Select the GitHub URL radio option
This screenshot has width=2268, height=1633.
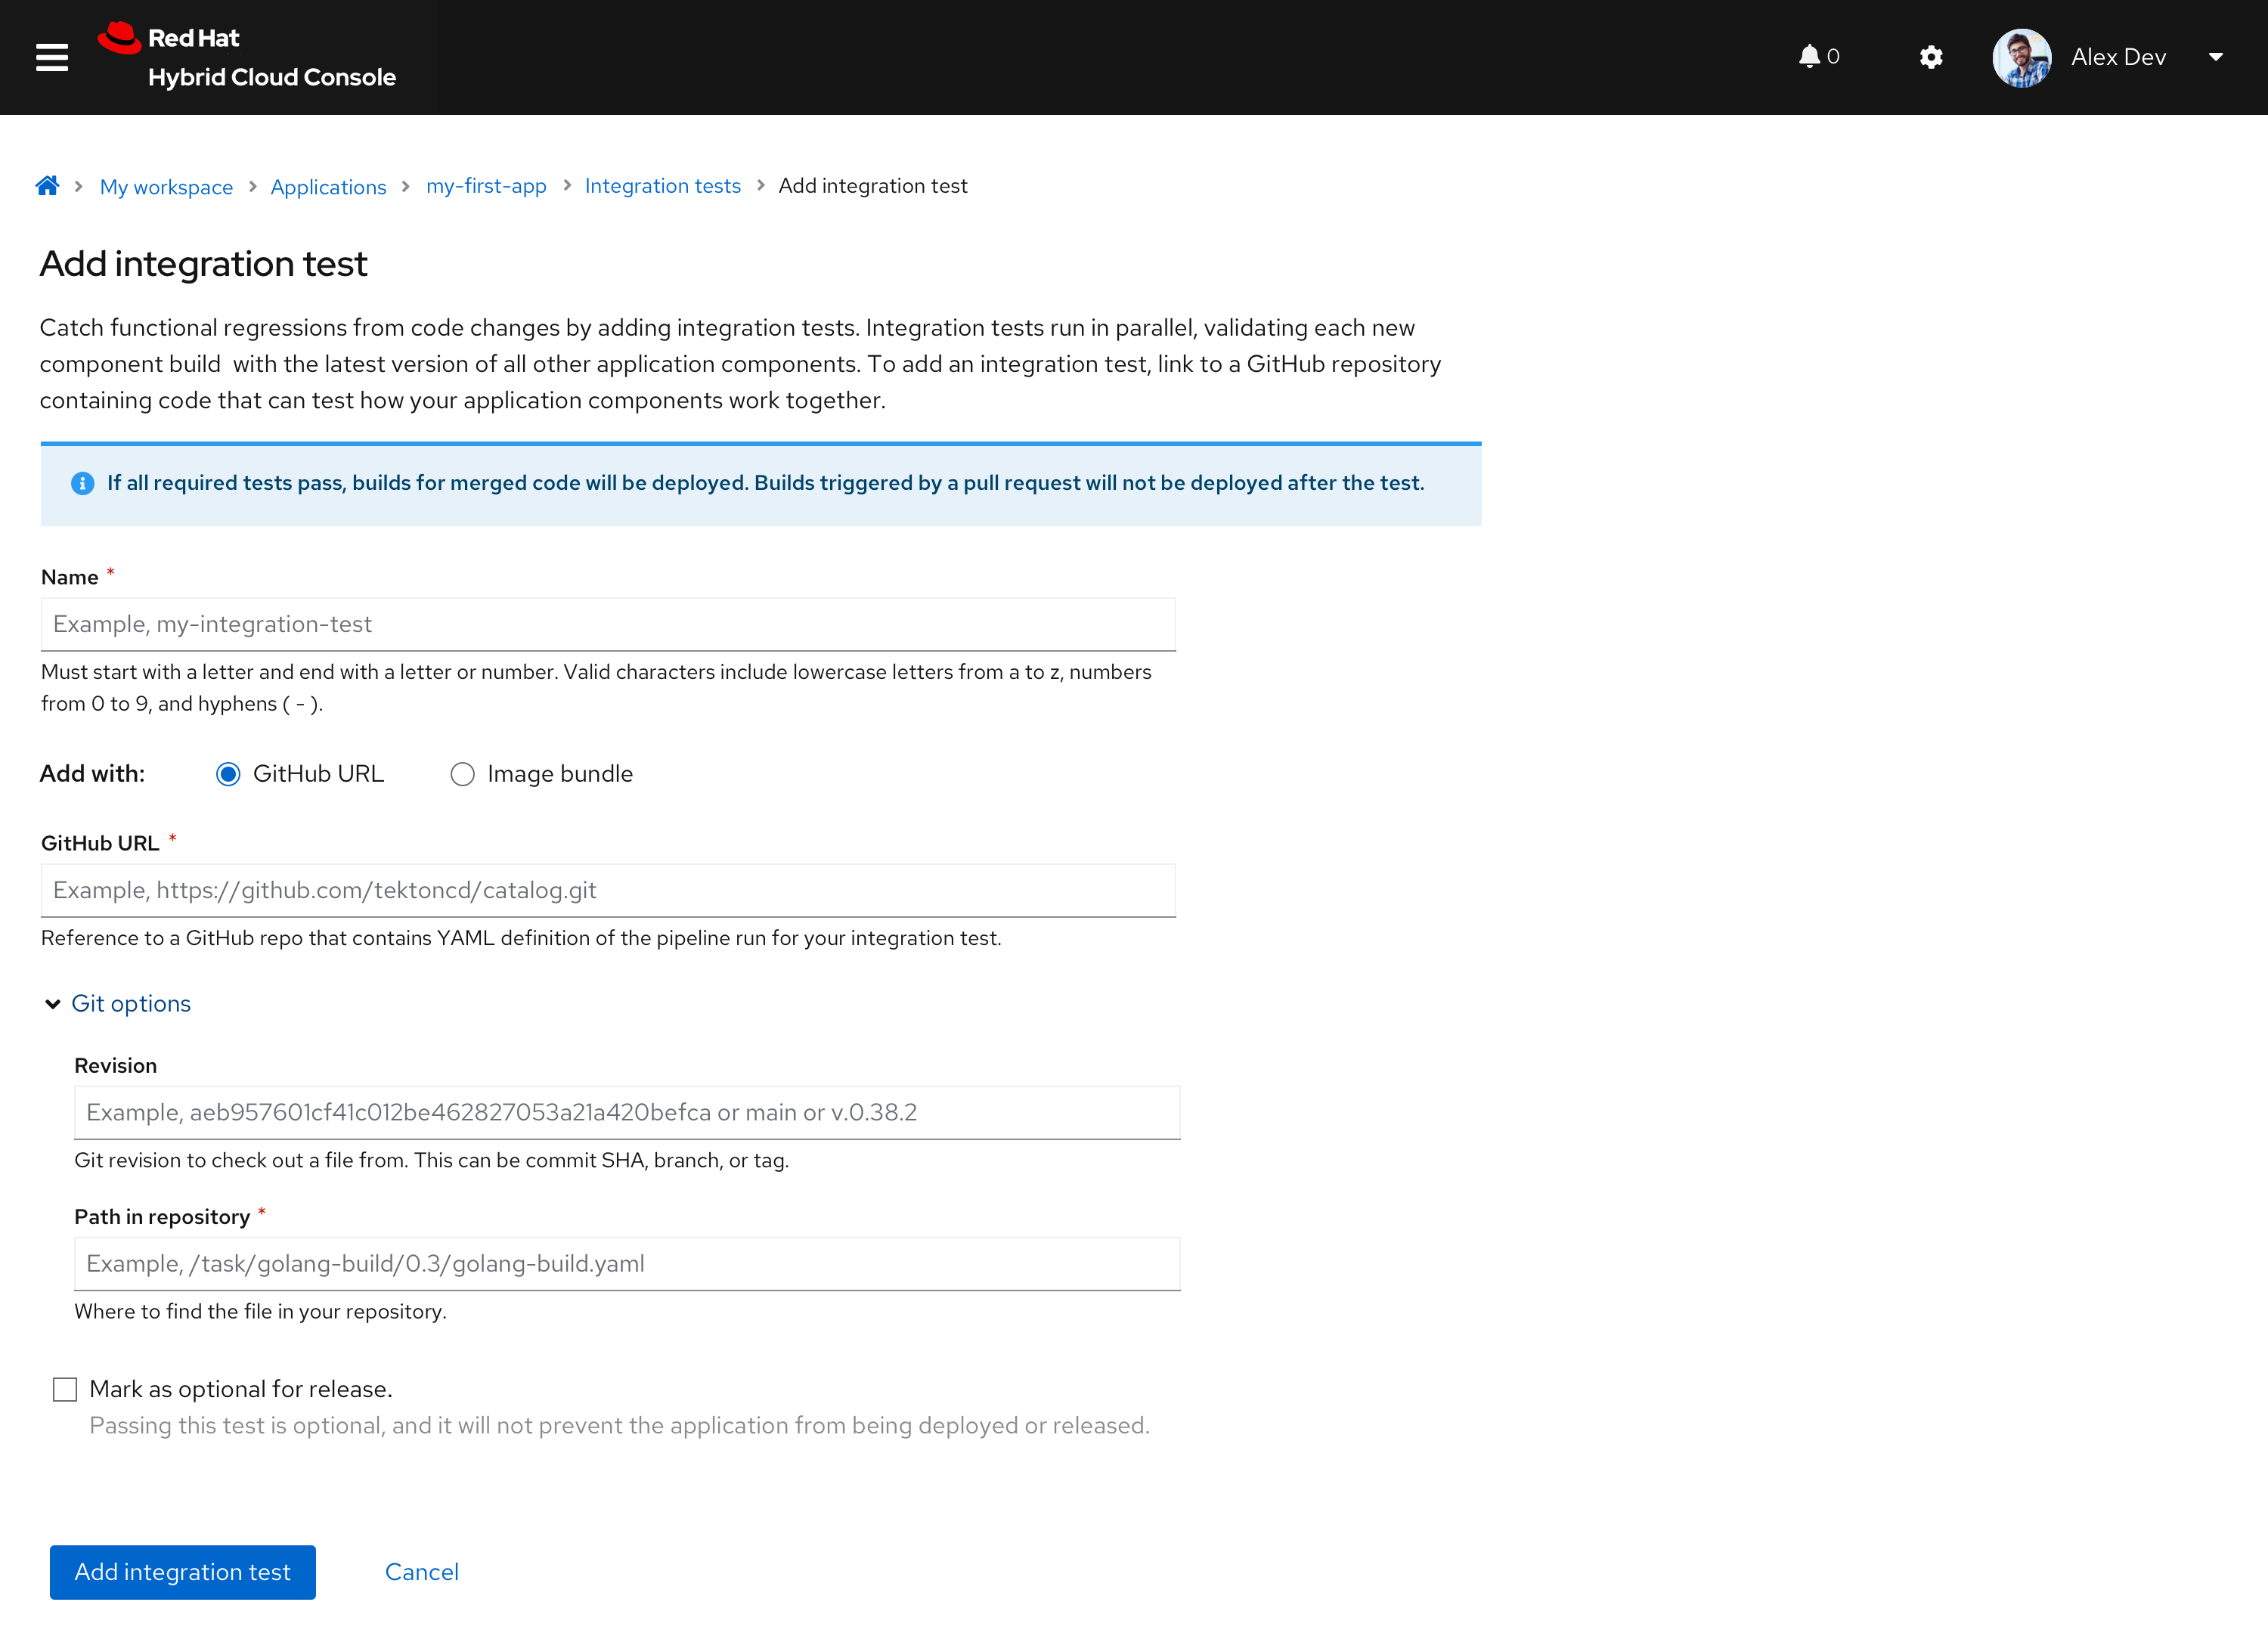pos(228,775)
